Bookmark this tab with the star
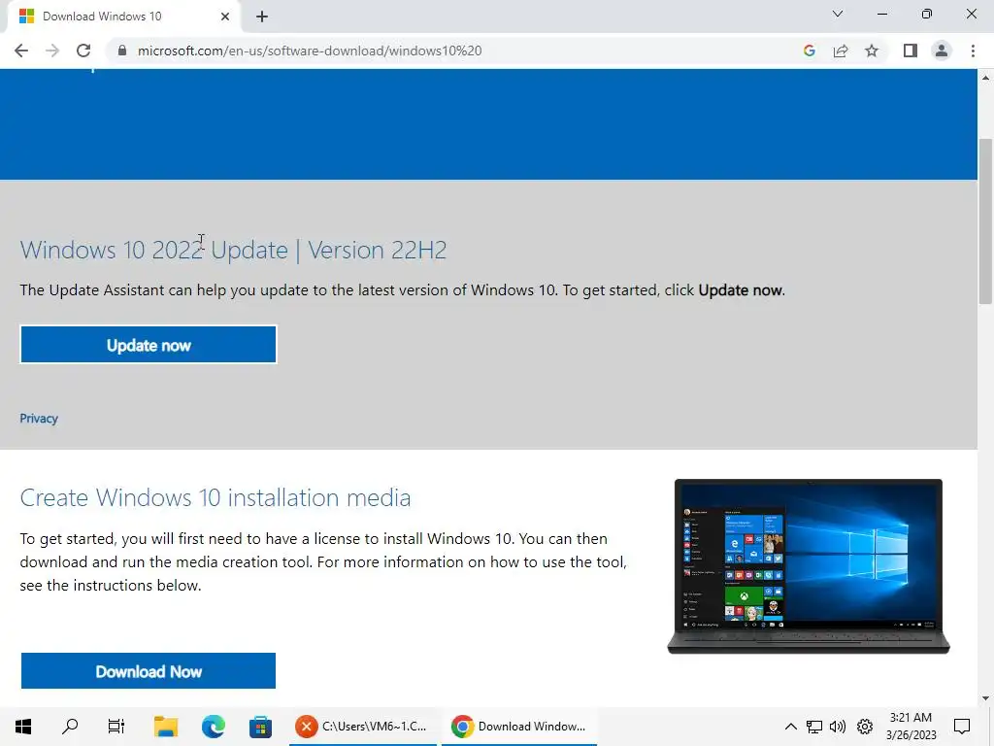This screenshot has height=746, width=994. [x=872, y=51]
